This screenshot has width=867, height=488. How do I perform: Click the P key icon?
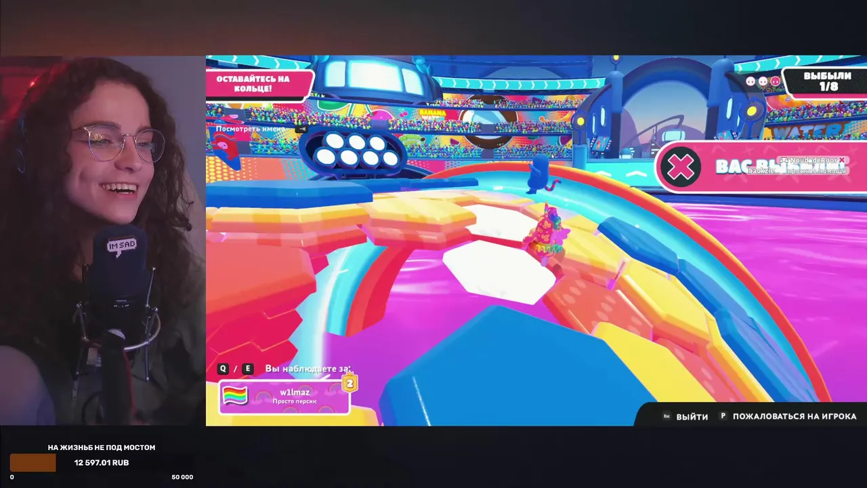pos(723,416)
